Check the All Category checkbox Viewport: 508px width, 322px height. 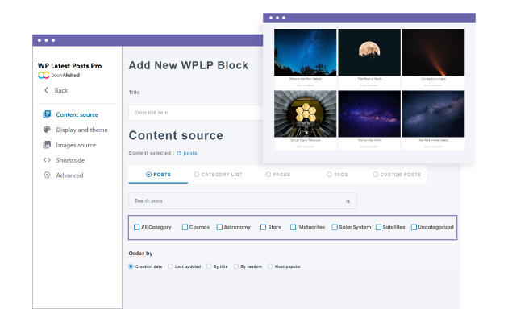pyautogui.click(x=137, y=227)
